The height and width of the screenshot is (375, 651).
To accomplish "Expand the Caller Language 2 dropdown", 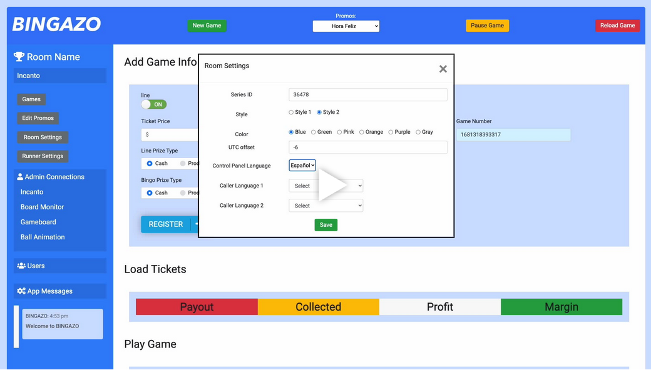I will [x=325, y=206].
